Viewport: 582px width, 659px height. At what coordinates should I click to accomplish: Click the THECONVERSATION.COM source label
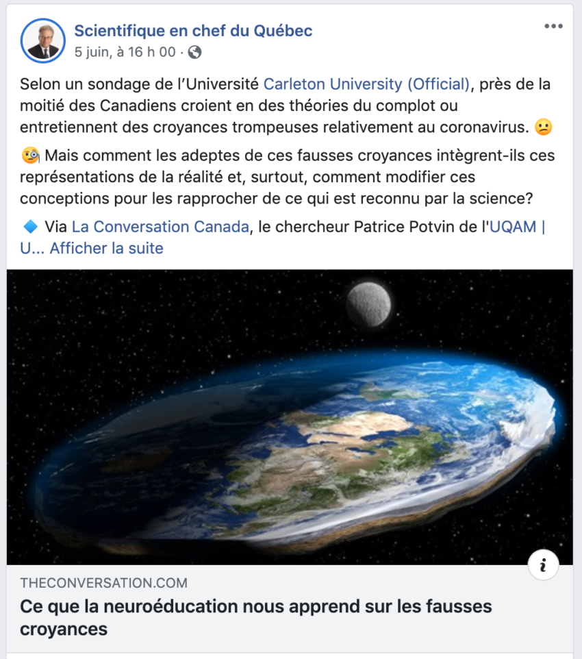104,584
